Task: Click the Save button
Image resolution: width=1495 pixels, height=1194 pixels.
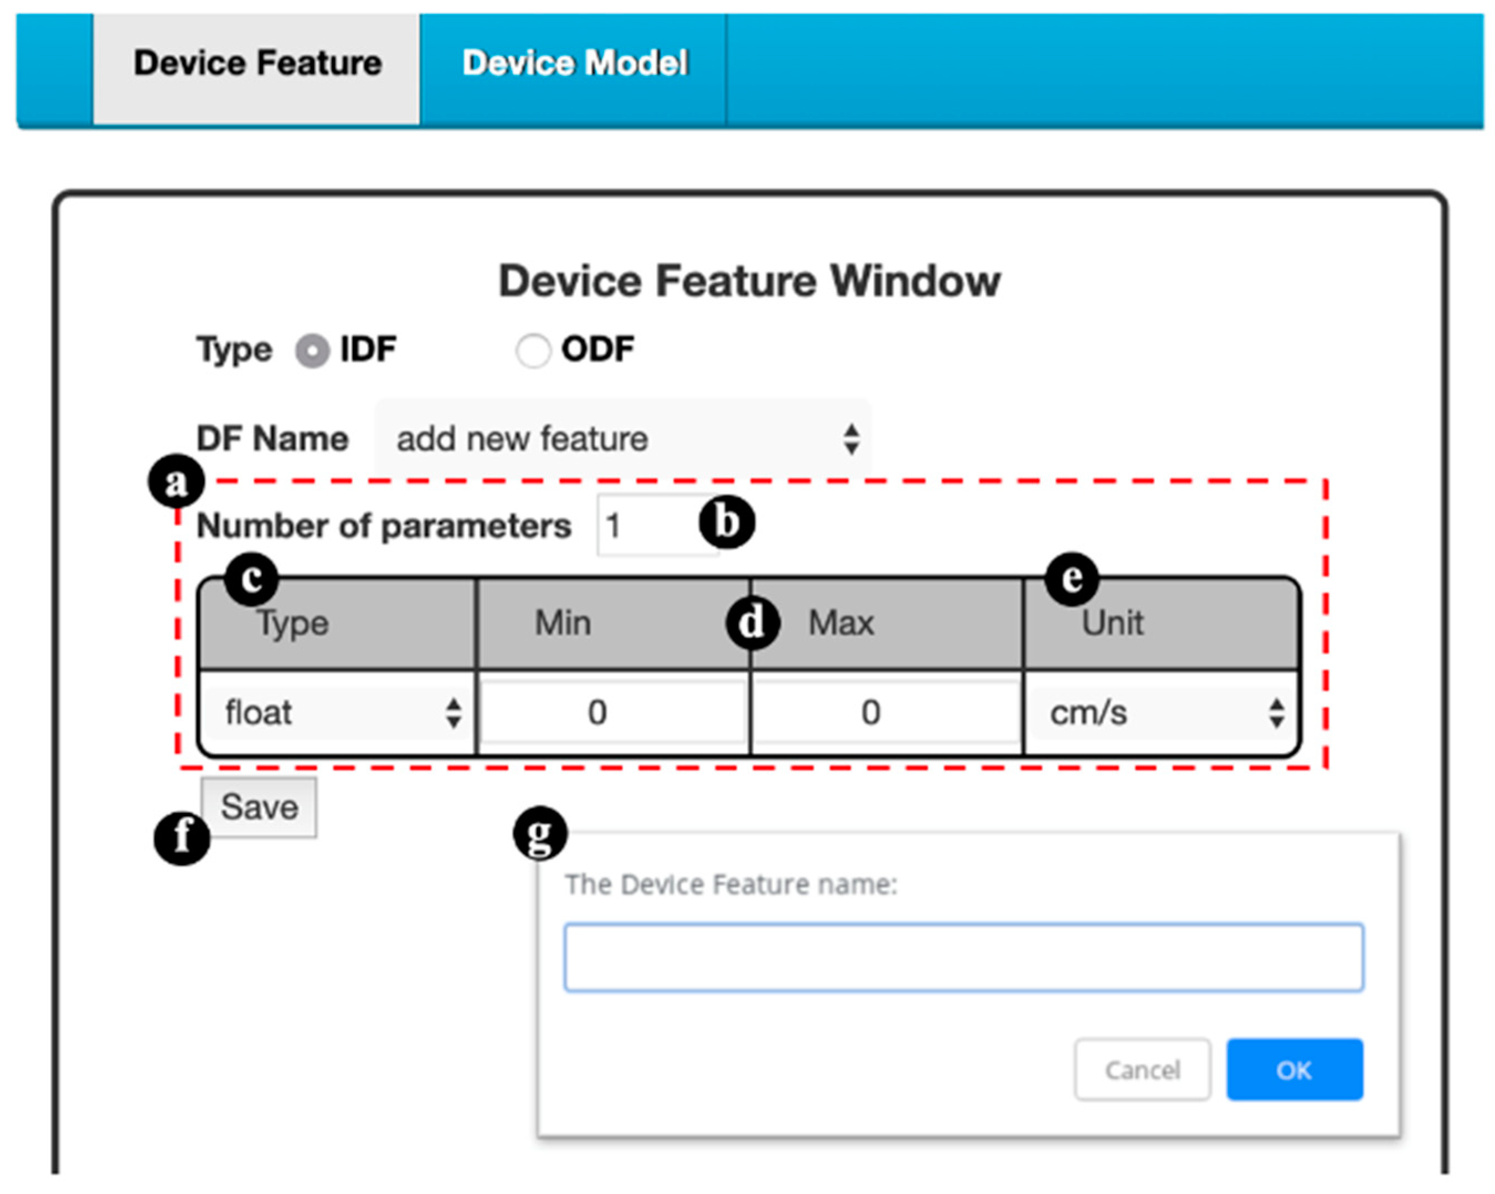Action: point(259,807)
